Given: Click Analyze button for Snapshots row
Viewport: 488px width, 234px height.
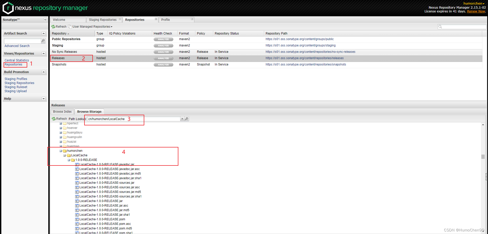Looking at the screenshot, I should tap(163, 65).
